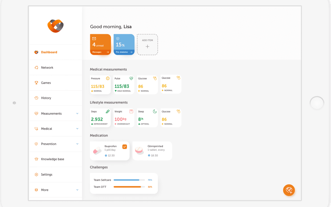331x207 pixels.
Task: Open the Pre-diabetes 15% card
Action: 124,45
